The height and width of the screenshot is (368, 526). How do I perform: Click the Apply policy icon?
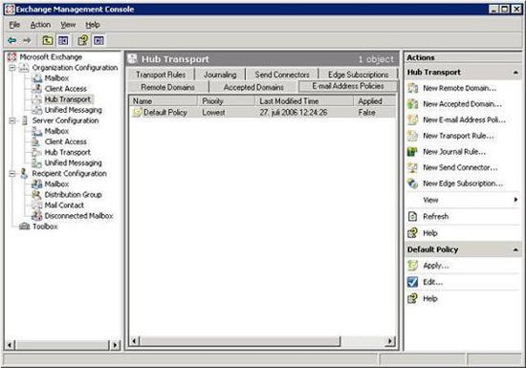coord(412,266)
